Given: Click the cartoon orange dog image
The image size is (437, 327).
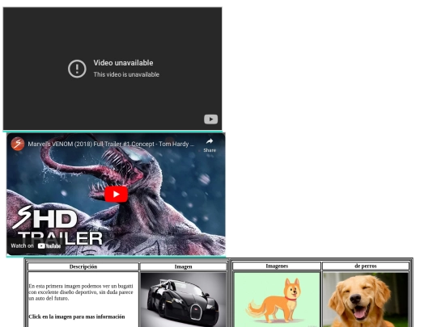Looking at the screenshot, I should point(277,300).
